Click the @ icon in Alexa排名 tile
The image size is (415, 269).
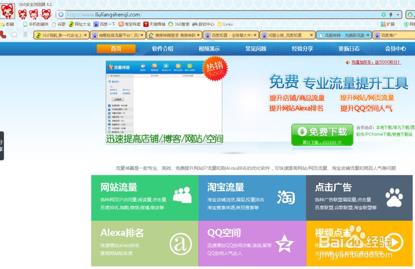coord(181,244)
